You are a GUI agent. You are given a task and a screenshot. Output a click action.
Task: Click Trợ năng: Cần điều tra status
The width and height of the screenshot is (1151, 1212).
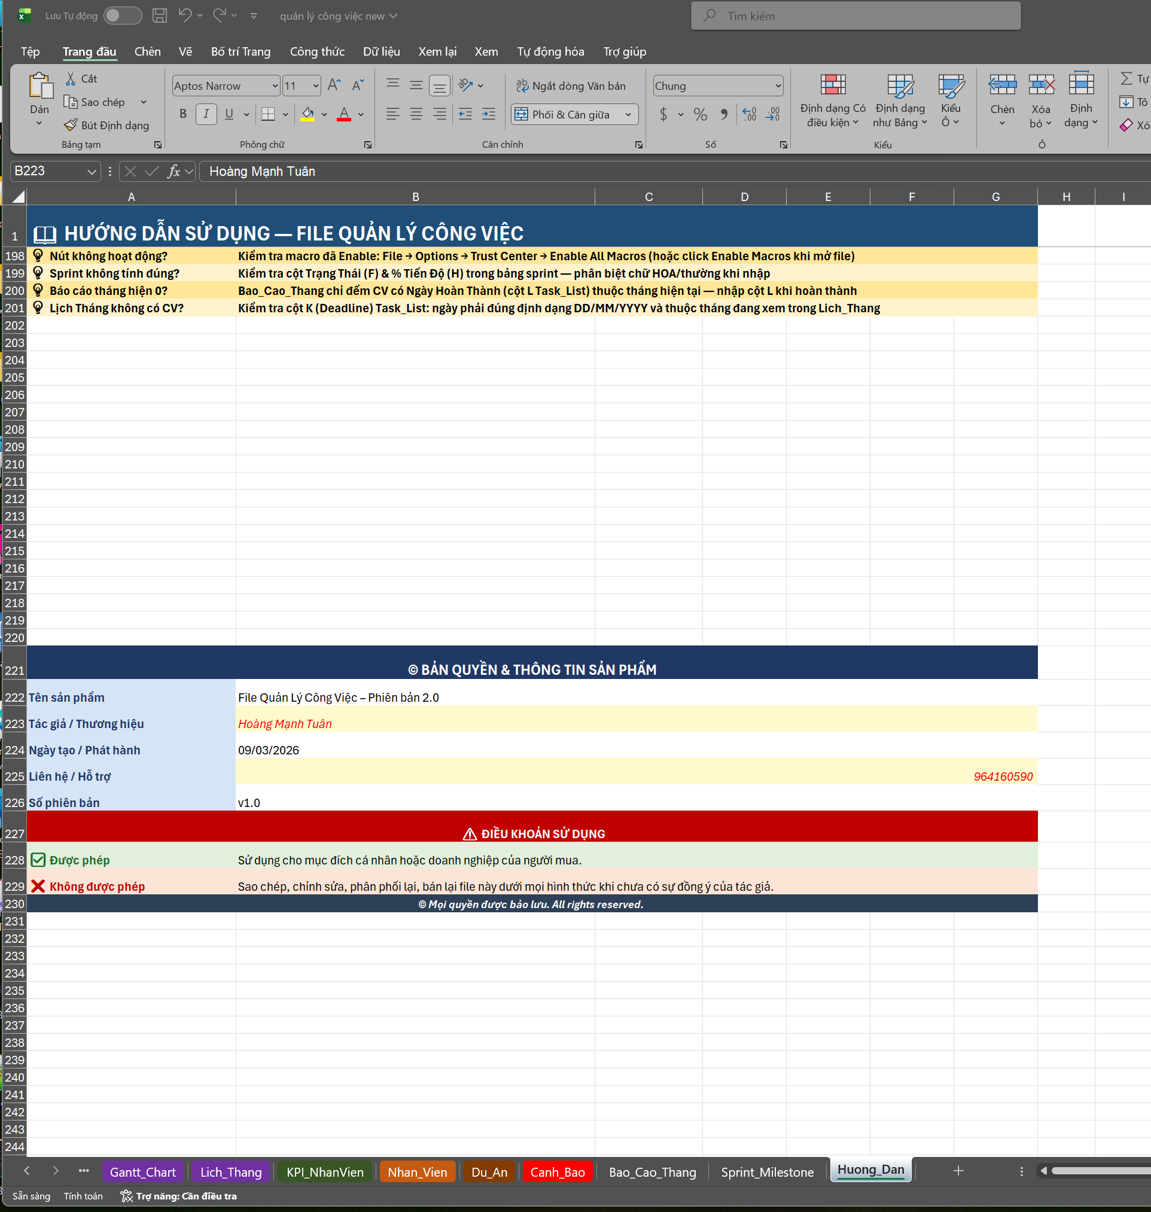point(178,1196)
